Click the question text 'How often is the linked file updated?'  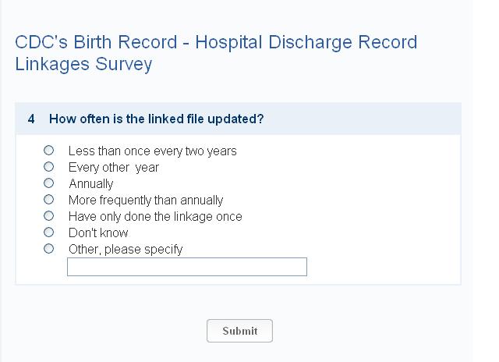click(x=156, y=119)
